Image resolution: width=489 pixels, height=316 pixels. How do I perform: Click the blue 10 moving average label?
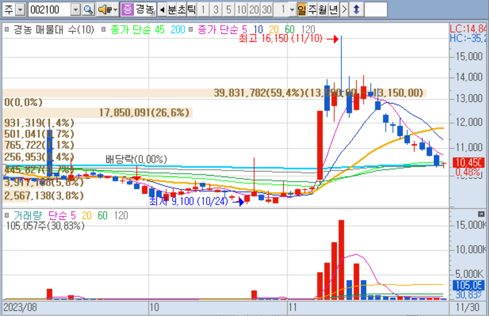pos(258,30)
